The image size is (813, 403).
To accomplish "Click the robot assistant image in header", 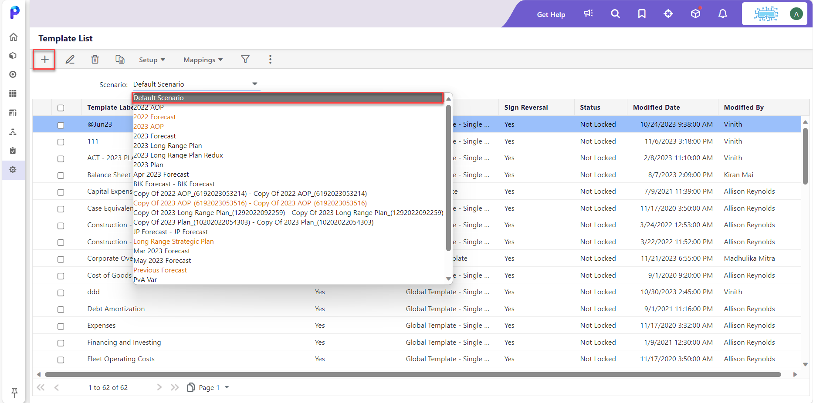I will [x=766, y=14].
